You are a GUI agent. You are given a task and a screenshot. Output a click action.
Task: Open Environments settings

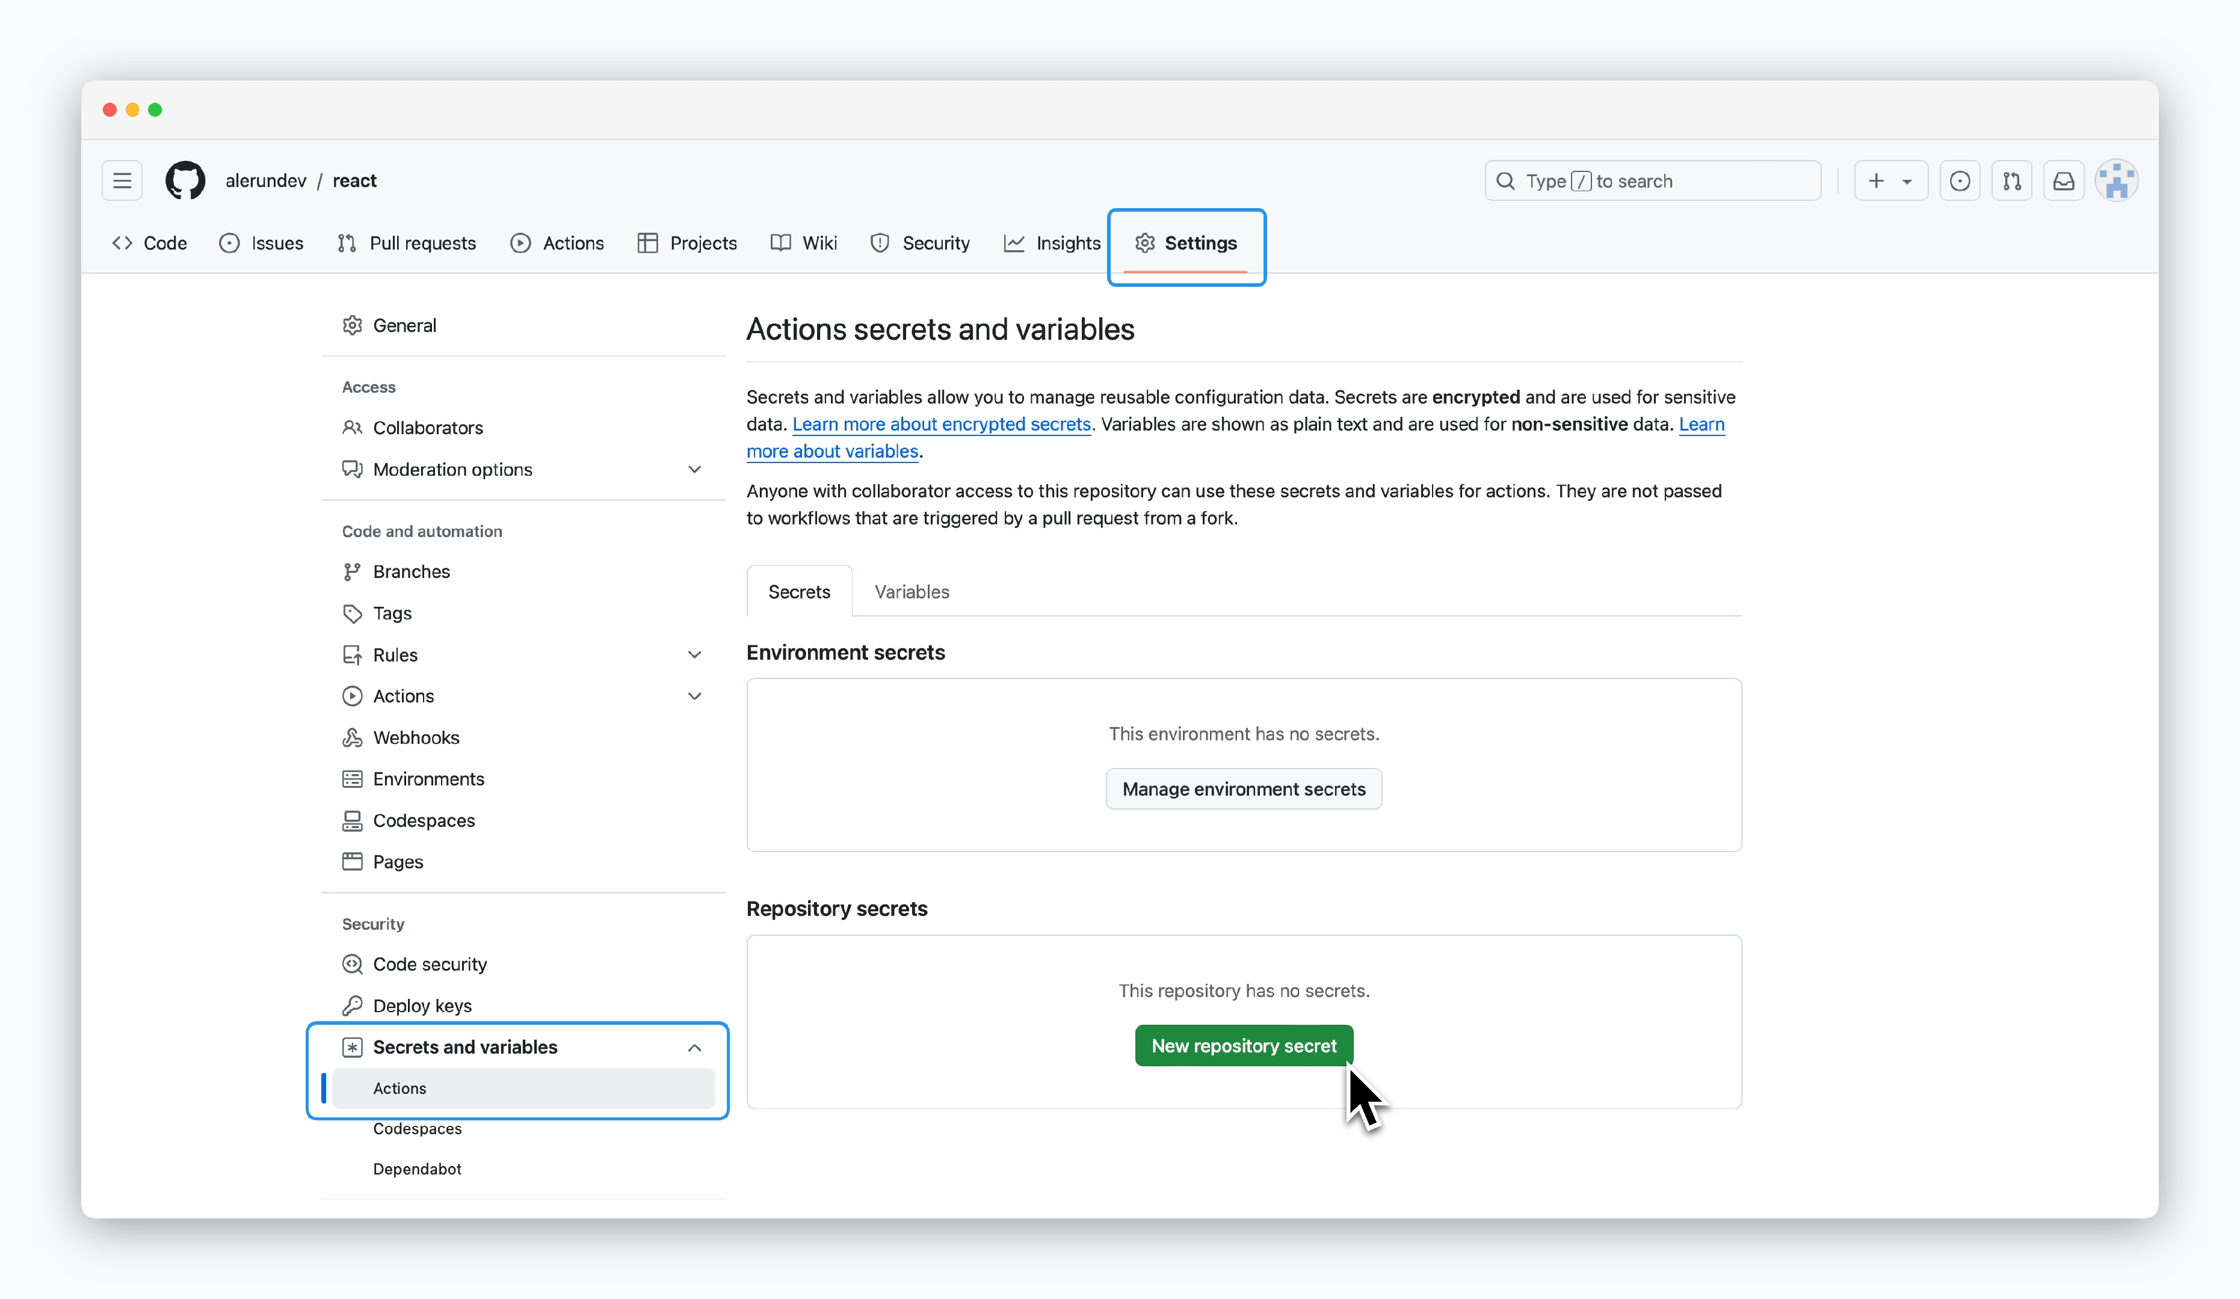(523, 778)
